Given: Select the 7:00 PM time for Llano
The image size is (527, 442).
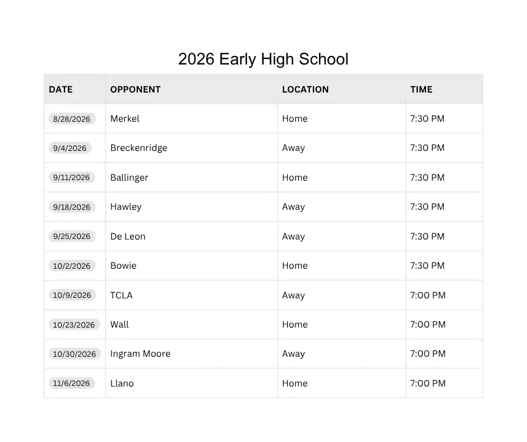Looking at the screenshot, I should 428,384.
